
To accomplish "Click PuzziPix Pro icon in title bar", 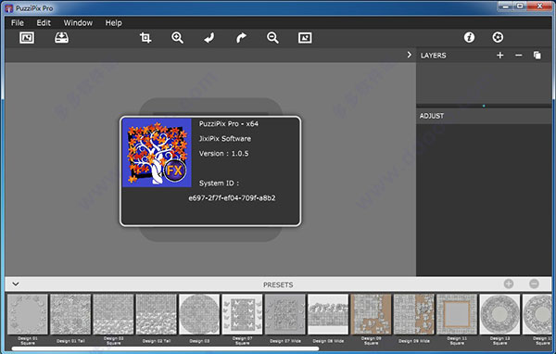I will pos(9,8).
